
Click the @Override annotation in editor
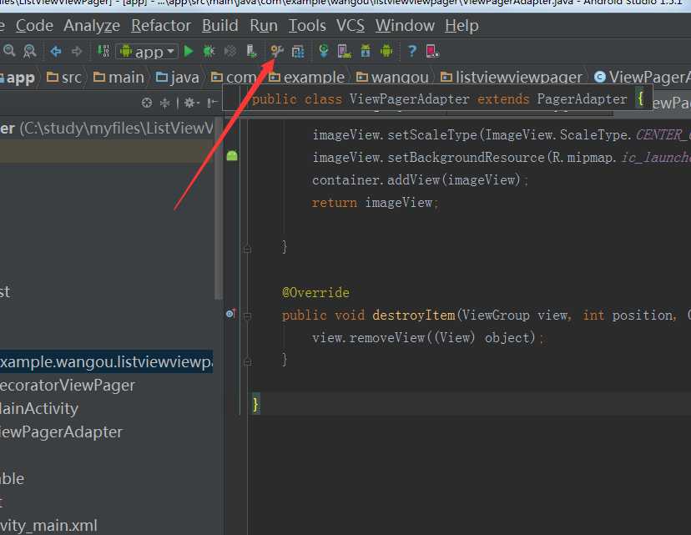point(315,293)
